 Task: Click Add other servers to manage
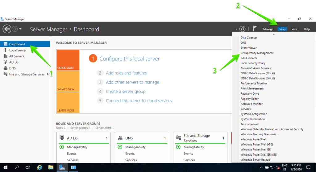coord(132,82)
